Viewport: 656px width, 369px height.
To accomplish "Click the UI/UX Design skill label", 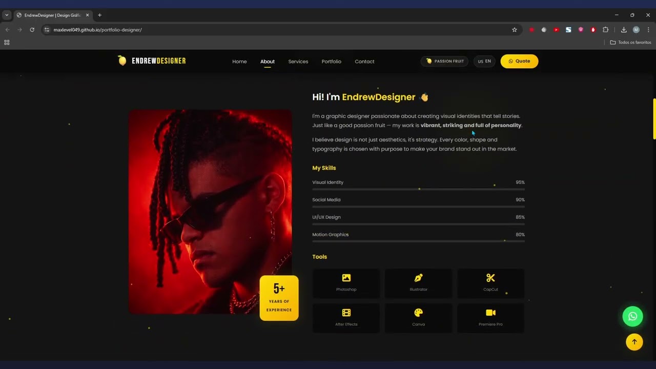I will coord(326,217).
